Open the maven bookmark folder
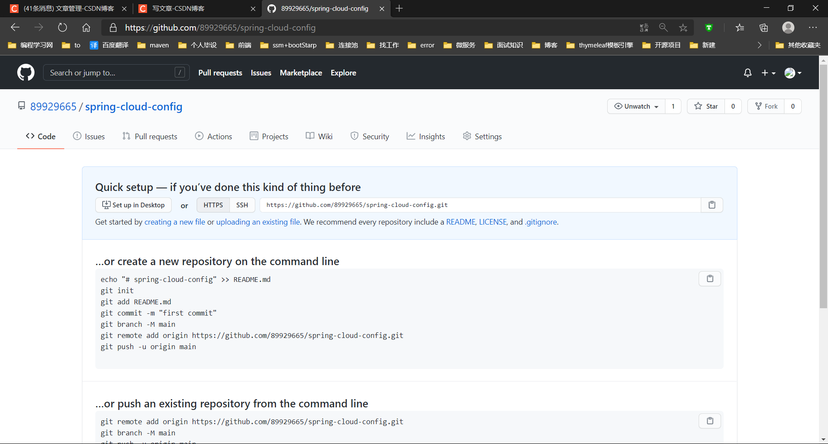The height and width of the screenshot is (444, 828). [153, 45]
